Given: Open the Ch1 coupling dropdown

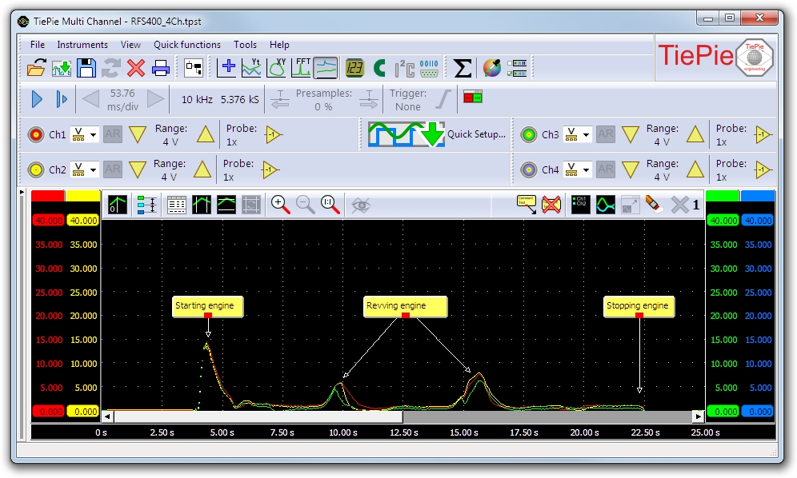Looking at the screenshot, I should [x=93, y=135].
